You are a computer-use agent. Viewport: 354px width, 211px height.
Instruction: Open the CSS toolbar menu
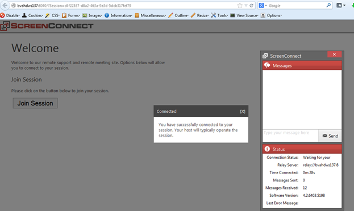click(x=56, y=15)
